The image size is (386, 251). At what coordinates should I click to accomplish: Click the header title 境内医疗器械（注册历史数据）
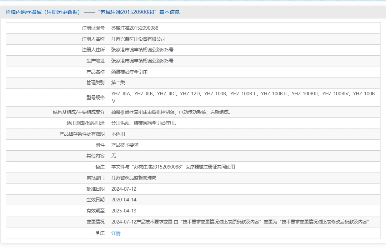pos(45,12)
